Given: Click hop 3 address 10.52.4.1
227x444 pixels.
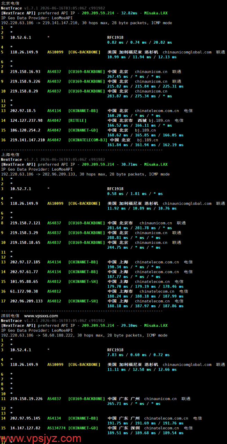Looking at the screenshot, I should (x=21, y=350).
